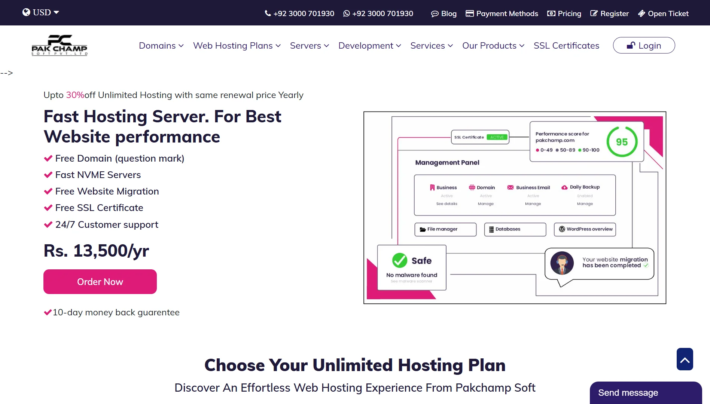Image resolution: width=710 pixels, height=404 pixels.
Task: Call the phone number +92 3000 701930
Action: point(304,13)
